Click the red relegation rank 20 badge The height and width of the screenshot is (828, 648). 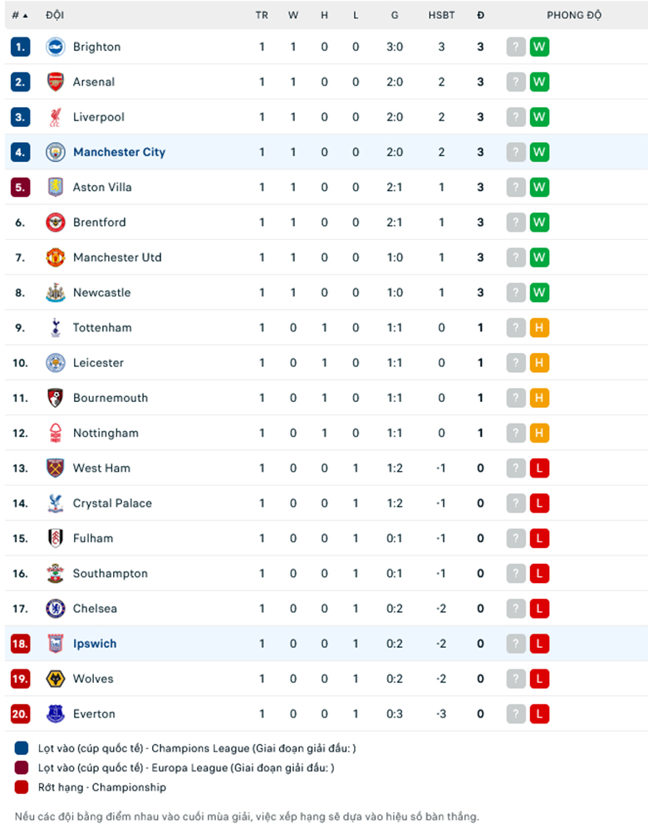click(21, 713)
